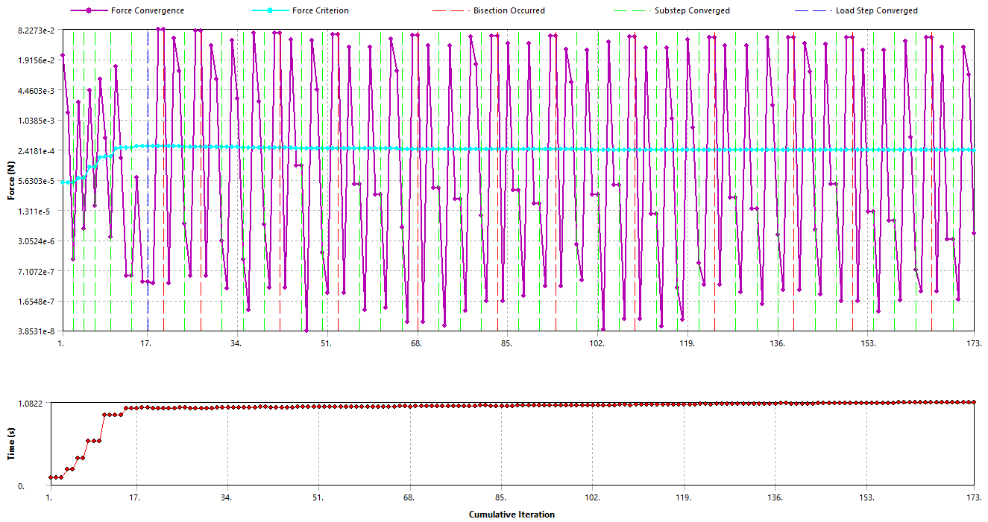Click the Force Convergence legend label
This screenshot has height=522, width=988.
(147, 11)
